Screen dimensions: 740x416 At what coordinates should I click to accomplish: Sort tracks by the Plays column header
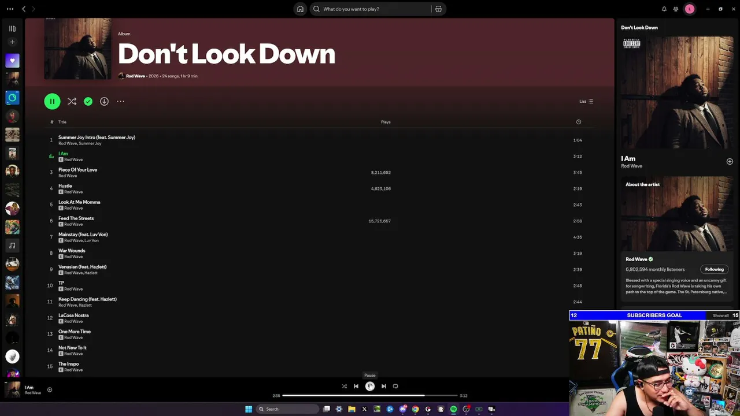[386, 122]
